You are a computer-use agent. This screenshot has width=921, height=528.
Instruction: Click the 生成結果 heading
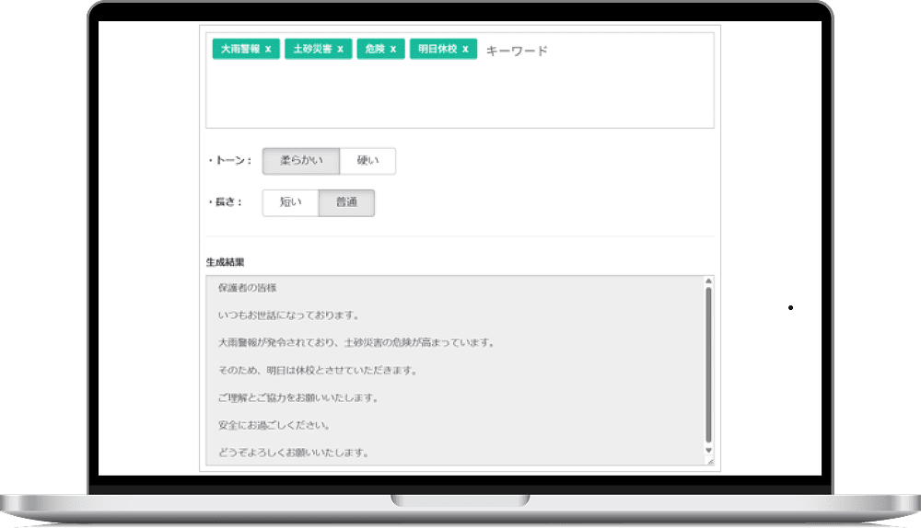(225, 262)
